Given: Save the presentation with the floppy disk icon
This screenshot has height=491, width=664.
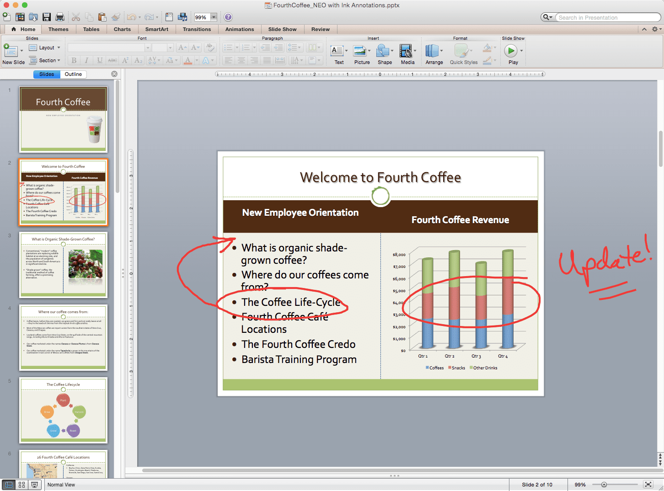Looking at the screenshot, I should tap(47, 17).
